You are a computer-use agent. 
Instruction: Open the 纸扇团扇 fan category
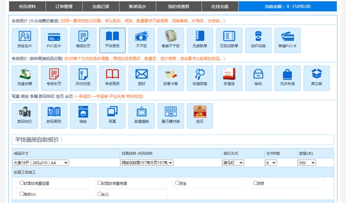200,78
